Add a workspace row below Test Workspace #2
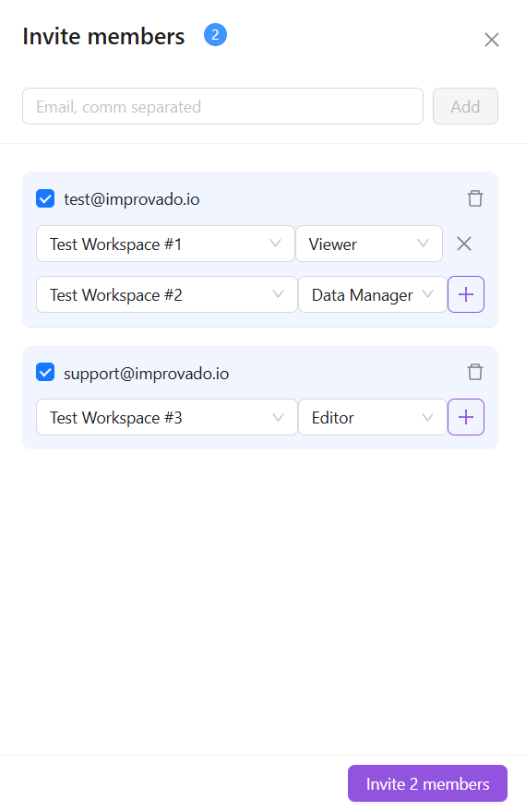The height and width of the screenshot is (811, 526). [466, 294]
